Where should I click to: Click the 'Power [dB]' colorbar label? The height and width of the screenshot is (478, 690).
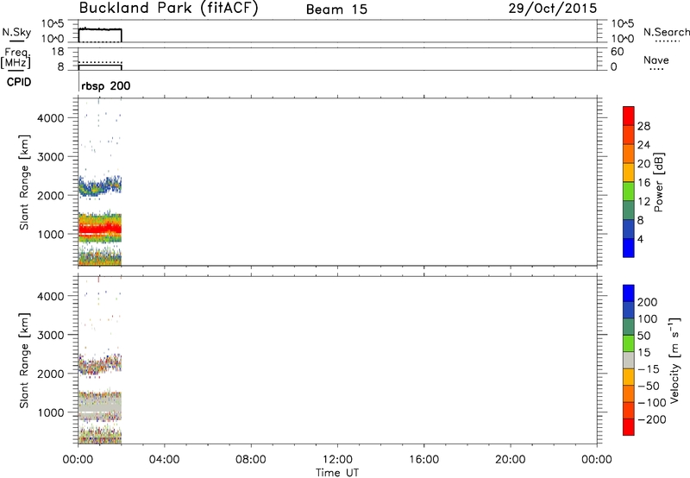point(659,182)
